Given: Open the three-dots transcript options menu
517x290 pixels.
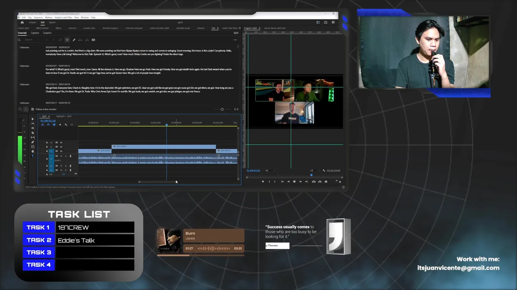Looking at the screenshot, I should click(235, 40).
